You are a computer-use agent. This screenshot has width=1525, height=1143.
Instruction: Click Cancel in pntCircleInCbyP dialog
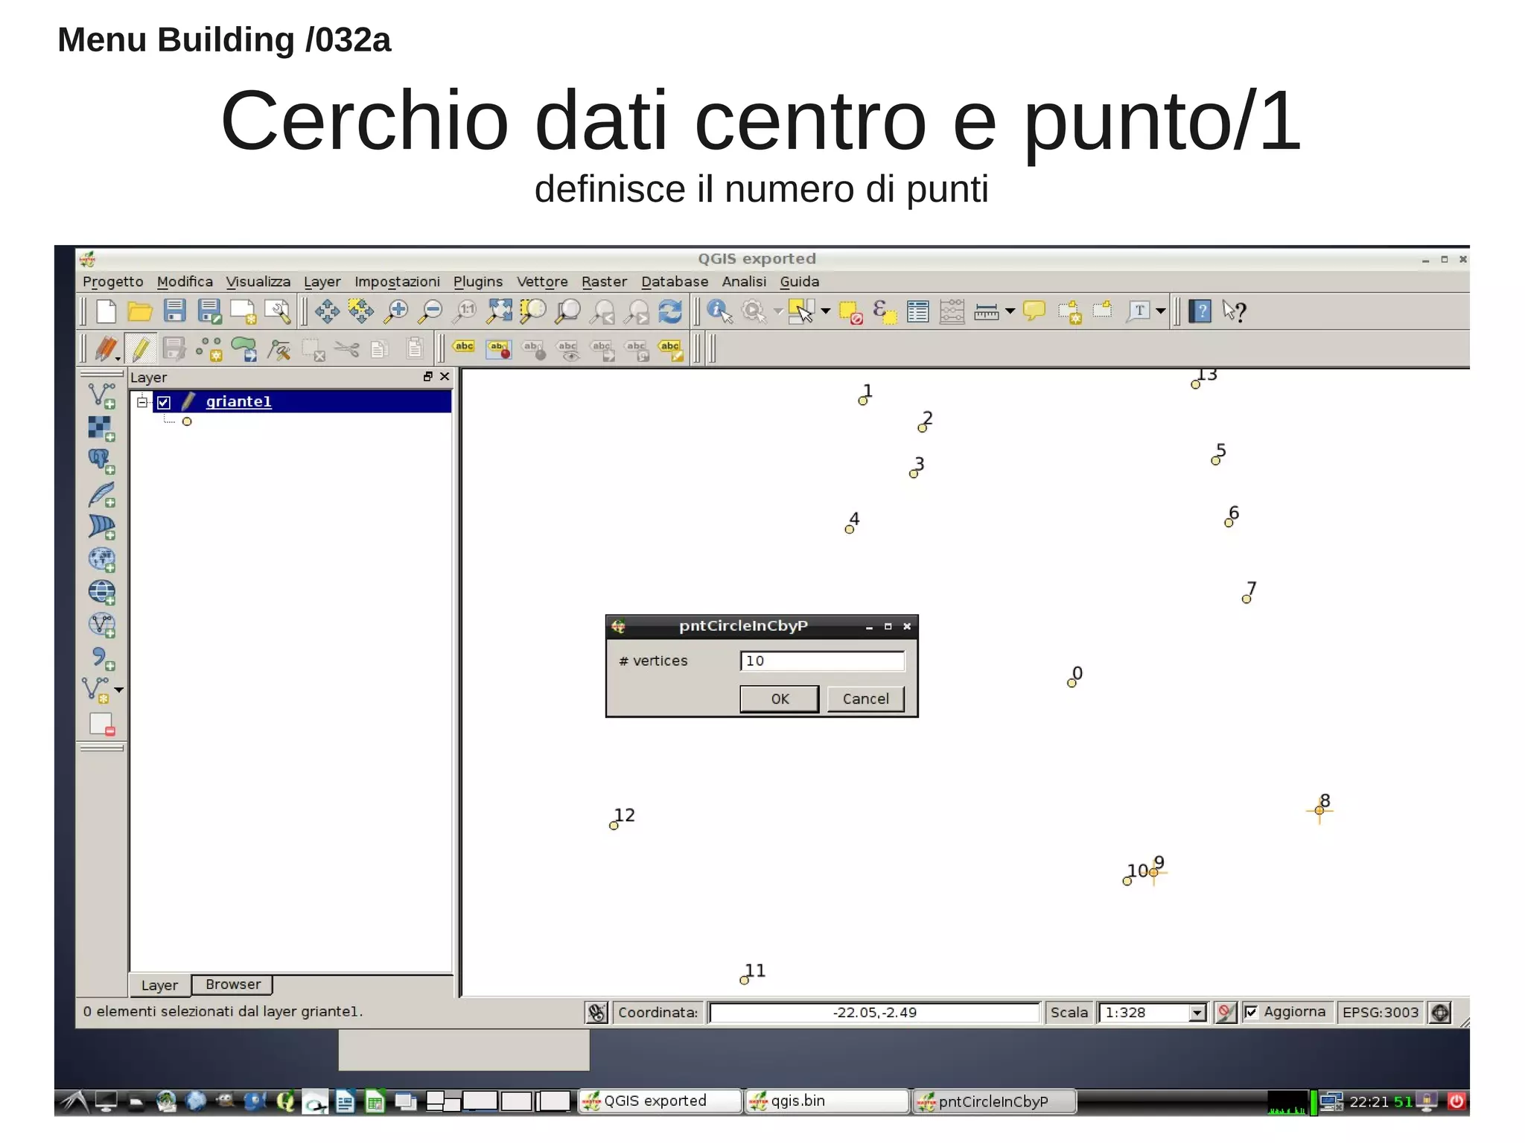(x=865, y=698)
